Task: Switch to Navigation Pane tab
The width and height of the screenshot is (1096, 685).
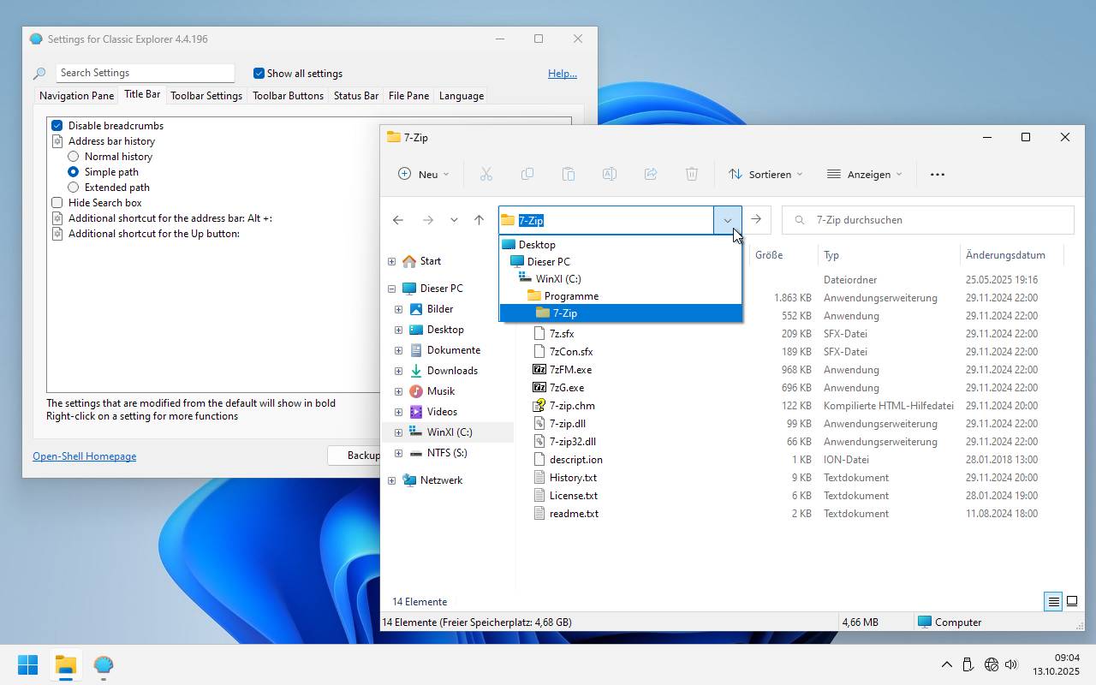Action: pyautogui.click(x=76, y=96)
